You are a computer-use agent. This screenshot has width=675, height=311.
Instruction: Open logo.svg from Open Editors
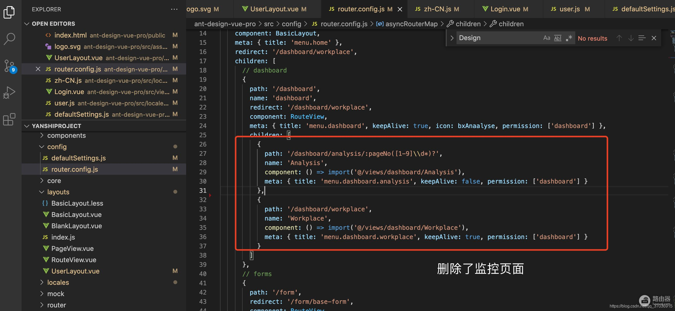(x=104, y=46)
